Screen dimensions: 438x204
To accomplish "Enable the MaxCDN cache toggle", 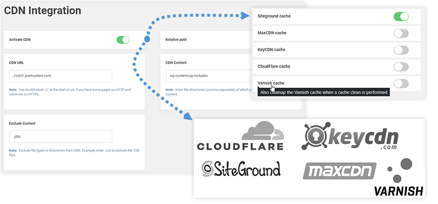I will point(401,33).
